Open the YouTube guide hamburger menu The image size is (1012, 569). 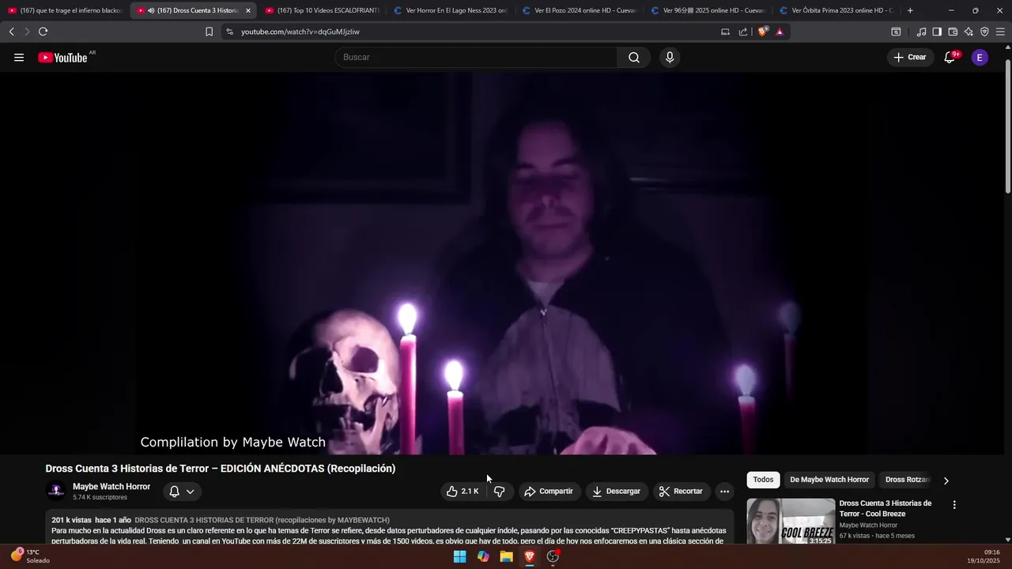[x=19, y=57]
